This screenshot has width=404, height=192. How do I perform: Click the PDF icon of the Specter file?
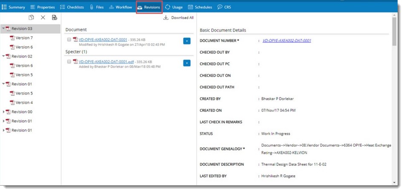tap(75, 62)
